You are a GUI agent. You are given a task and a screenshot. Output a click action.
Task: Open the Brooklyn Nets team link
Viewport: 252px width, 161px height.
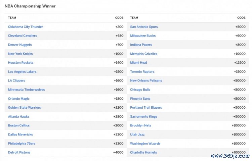point(140,125)
